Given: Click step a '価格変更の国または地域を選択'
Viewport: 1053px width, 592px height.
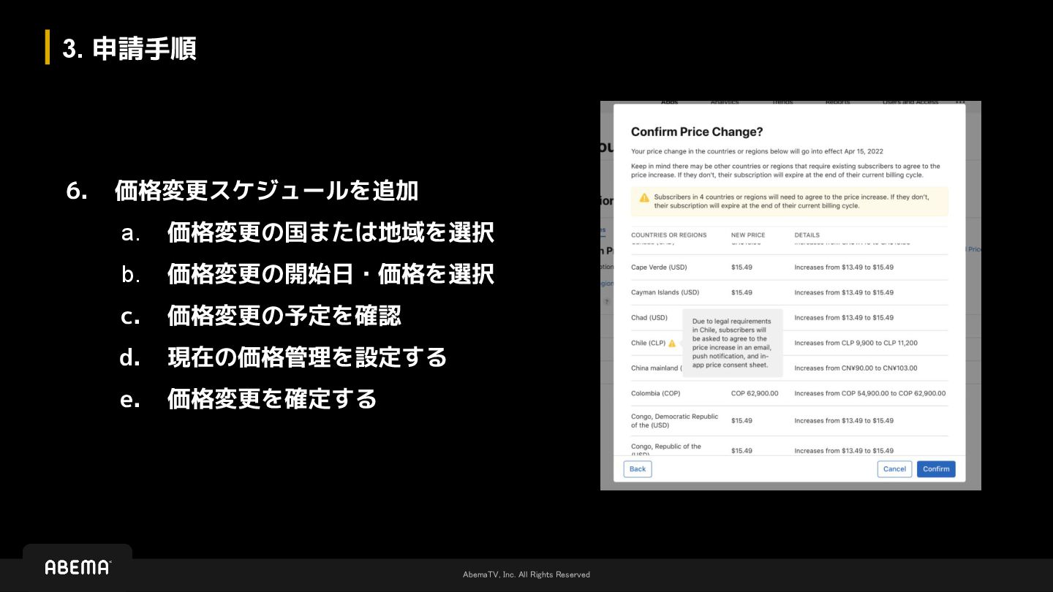Looking at the screenshot, I should point(308,232).
